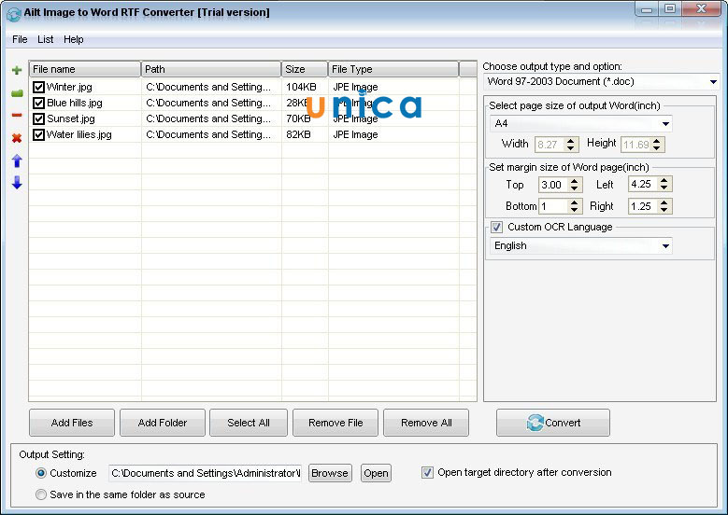Uncheck the Blue hills.jpg checkbox
Image resolution: width=728 pixels, height=515 pixels.
point(38,103)
